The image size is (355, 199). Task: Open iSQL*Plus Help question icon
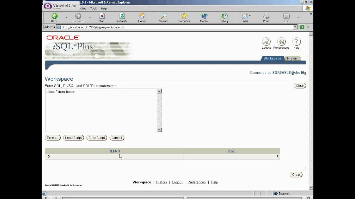296,42
